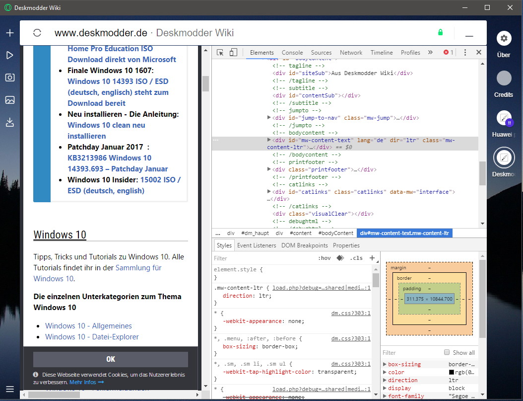This screenshot has width=523, height=401.
Task: Open Windows 10 clean neu installieren link
Action: click(106, 131)
